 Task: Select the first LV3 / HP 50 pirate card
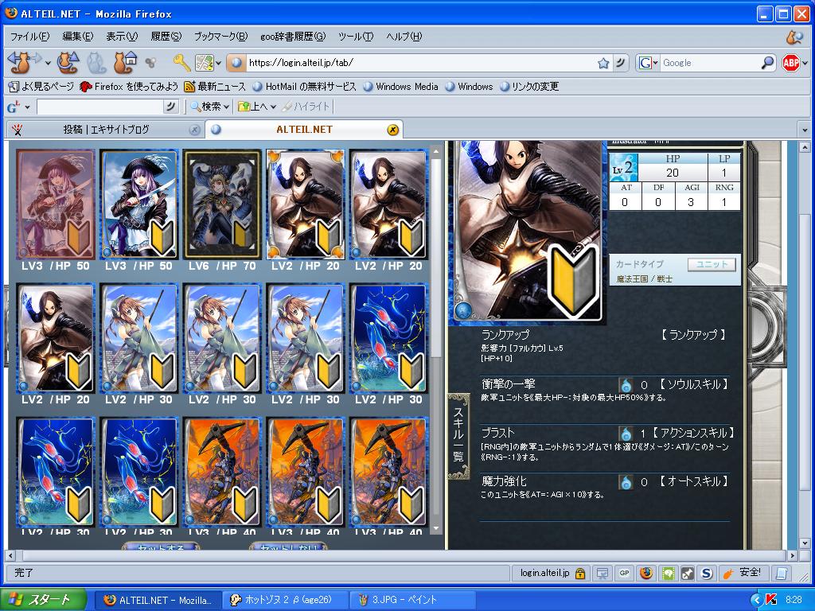56,204
